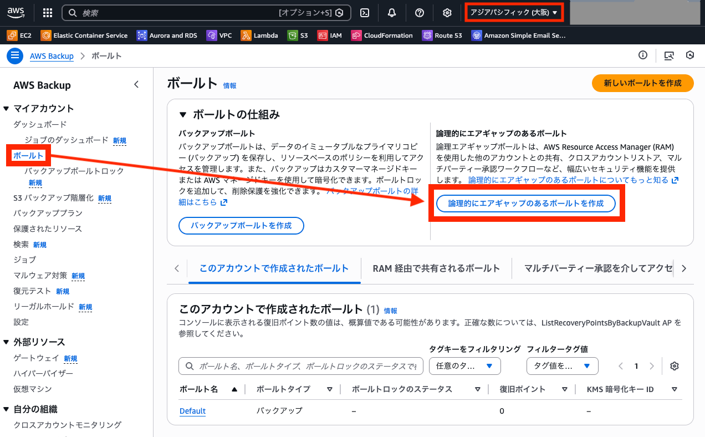Open the hamburger navigation menu
Image resolution: width=705 pixels, height=437 pixels.
pyautogui.click(x=14, y=55)
